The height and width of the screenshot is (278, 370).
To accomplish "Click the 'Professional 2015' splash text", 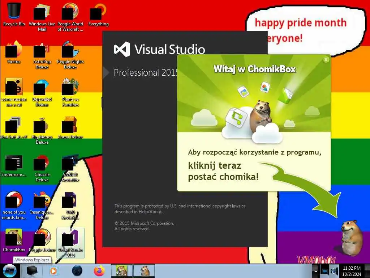I will (145, 72).
